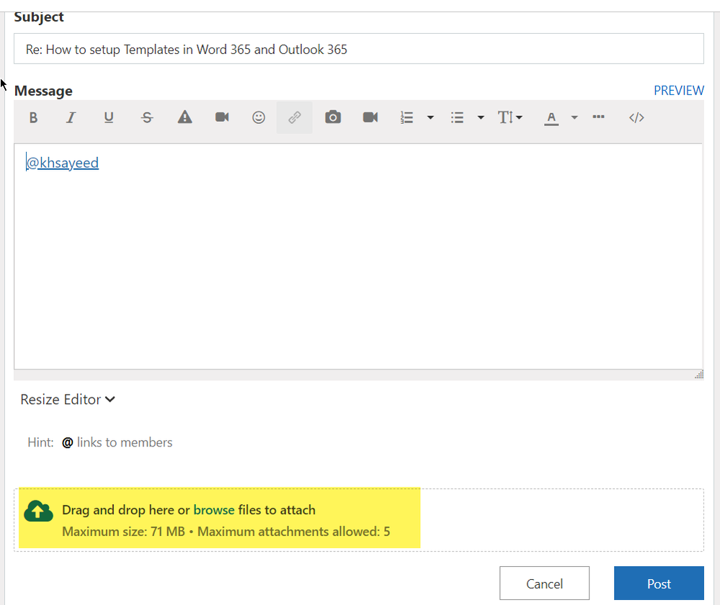This screenshot has width=720, height=605.
Task: Apply numbered list formatting
Action: click(x=406, y=117)
